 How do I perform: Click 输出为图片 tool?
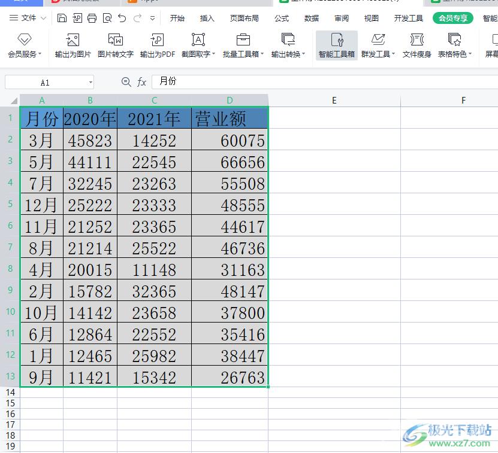[x=73, y=45]
